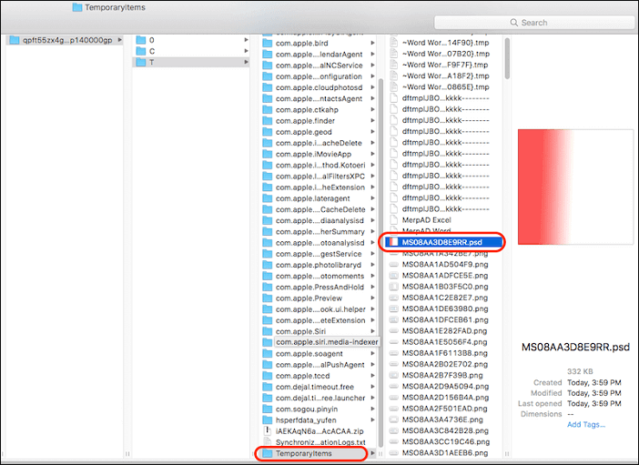
Task: Click the Add Tags link
Action: [585, 424]
